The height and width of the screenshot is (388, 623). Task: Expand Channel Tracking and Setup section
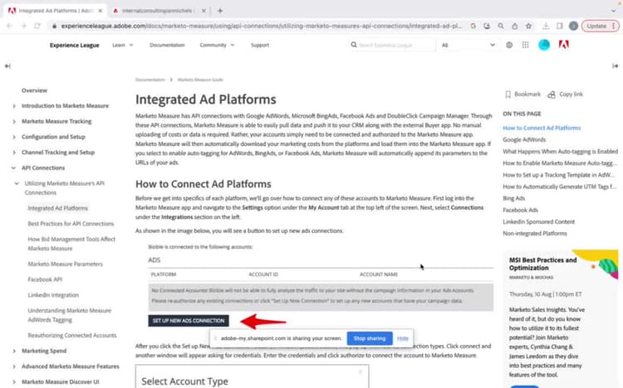point(14,153)
